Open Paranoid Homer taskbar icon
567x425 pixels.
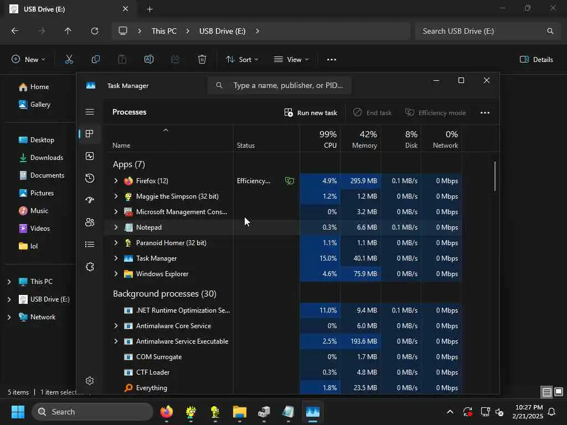pos(215,412)
